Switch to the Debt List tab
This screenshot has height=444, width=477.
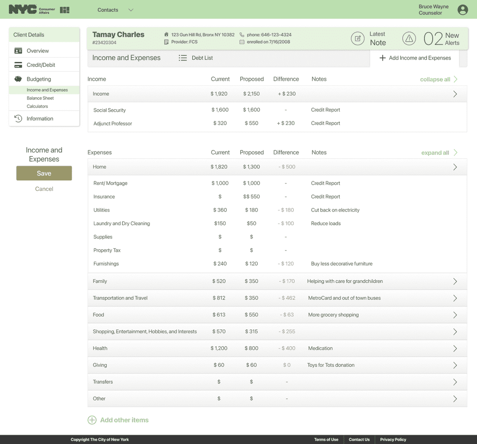(196, 58)
